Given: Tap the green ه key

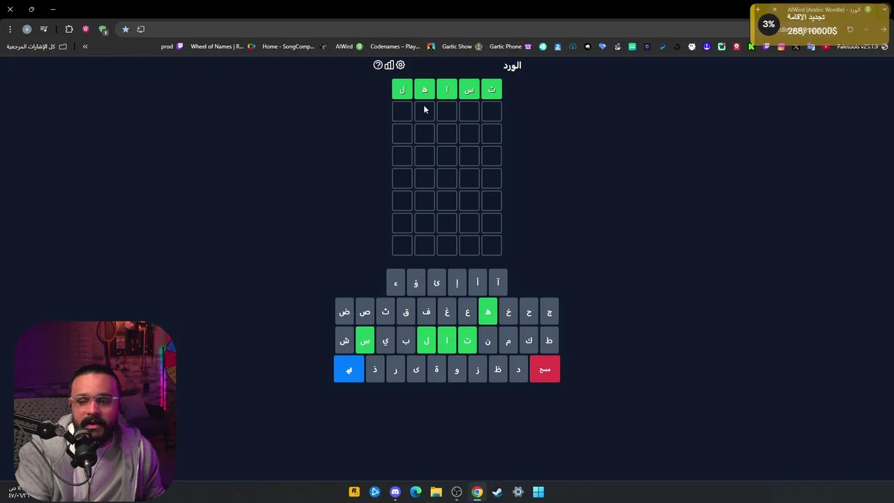Looking at the screenshot, I should pyautogui.click(x=488, y=312).
